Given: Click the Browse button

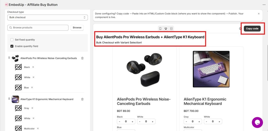Looking at the screenshot, I should click(x=77, y=28).
